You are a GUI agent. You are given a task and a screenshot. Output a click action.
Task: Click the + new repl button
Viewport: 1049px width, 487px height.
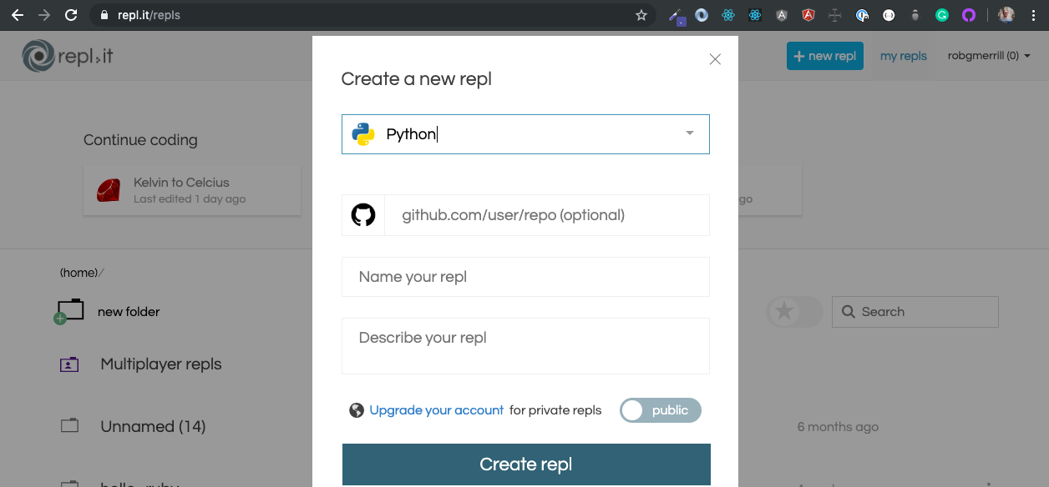pyautogui.click(x=825, y=56)
